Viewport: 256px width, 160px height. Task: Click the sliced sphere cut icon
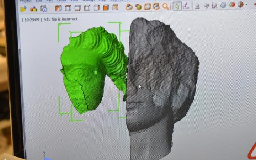tap(241, 4)
